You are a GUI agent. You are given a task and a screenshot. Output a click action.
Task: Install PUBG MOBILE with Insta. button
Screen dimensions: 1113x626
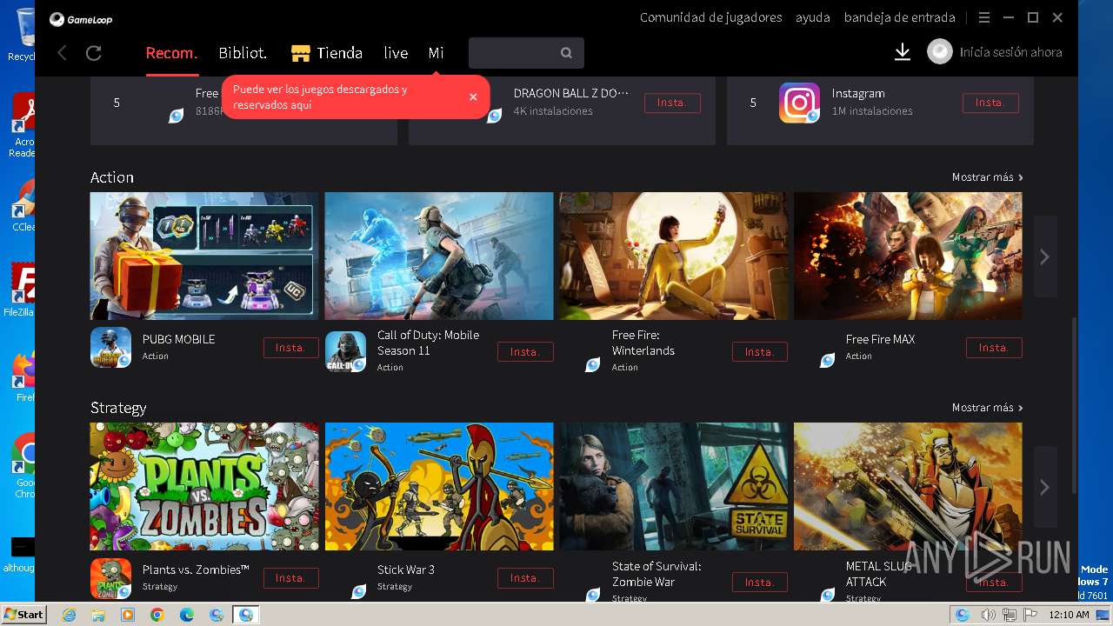coord(290,348)
